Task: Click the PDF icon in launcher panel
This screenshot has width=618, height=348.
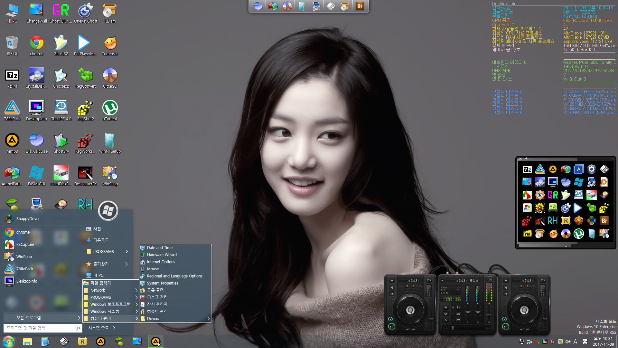Action: [527, 234]
